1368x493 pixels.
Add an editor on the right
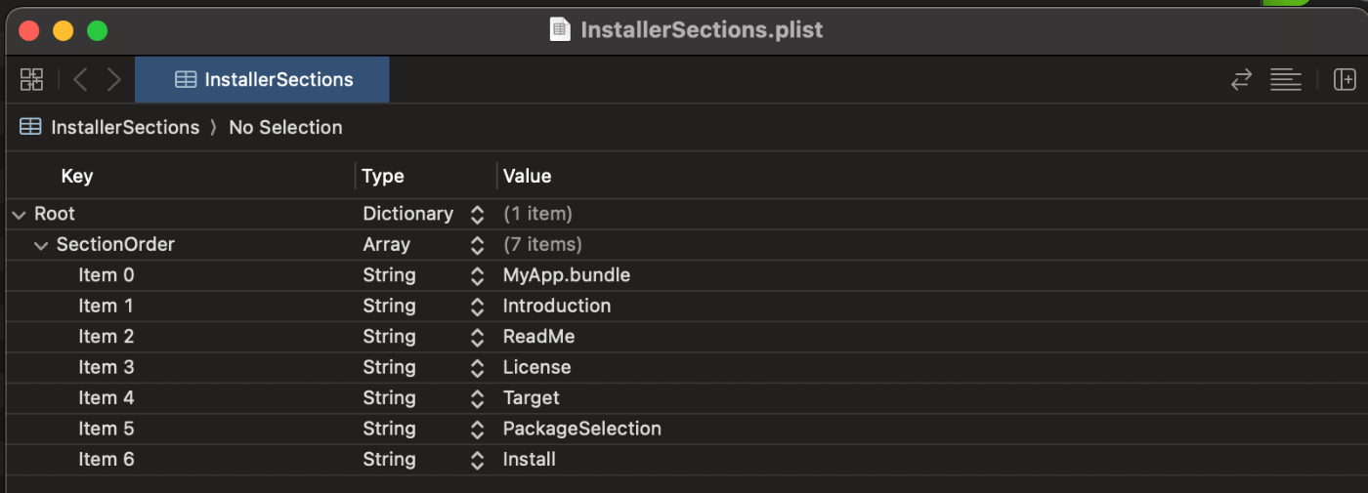(1345, 80)
